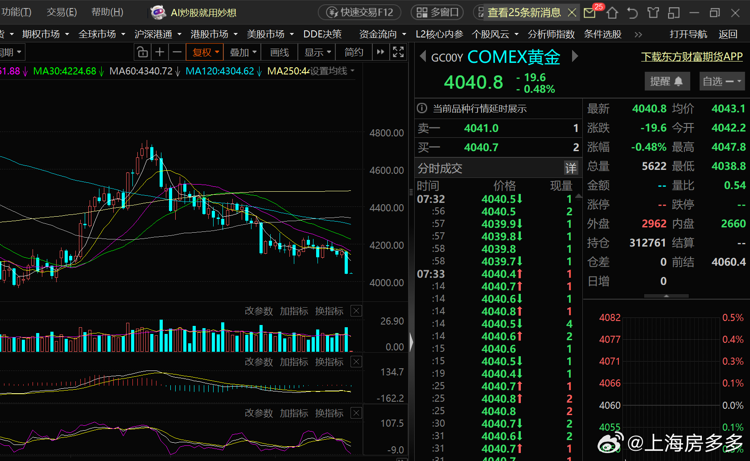Screen dimensions: 750x461
Task: Click 加指标 on the volume indicator panel
Action: point(294,311)
